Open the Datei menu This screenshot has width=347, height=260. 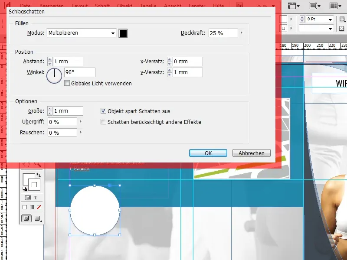(26, 6)
